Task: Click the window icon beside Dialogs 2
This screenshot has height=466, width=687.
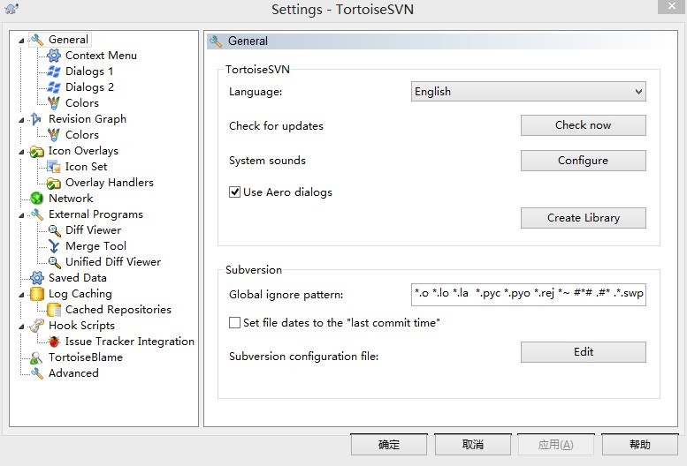Action: pyautogui.click(x=54, y=87)
